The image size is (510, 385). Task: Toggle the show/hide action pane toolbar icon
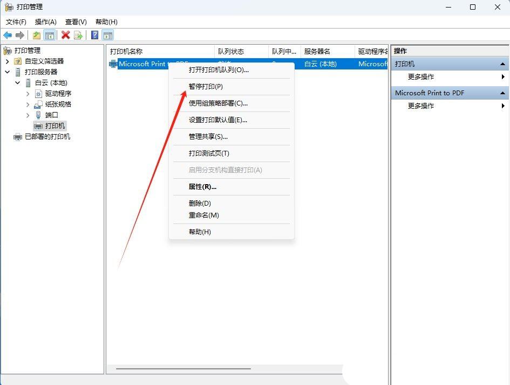coord(107,35)
